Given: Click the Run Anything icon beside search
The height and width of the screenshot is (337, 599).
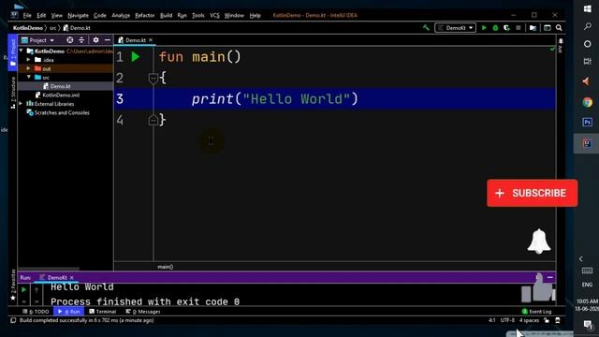Looking at the screenshot, I should pos(547,28).
